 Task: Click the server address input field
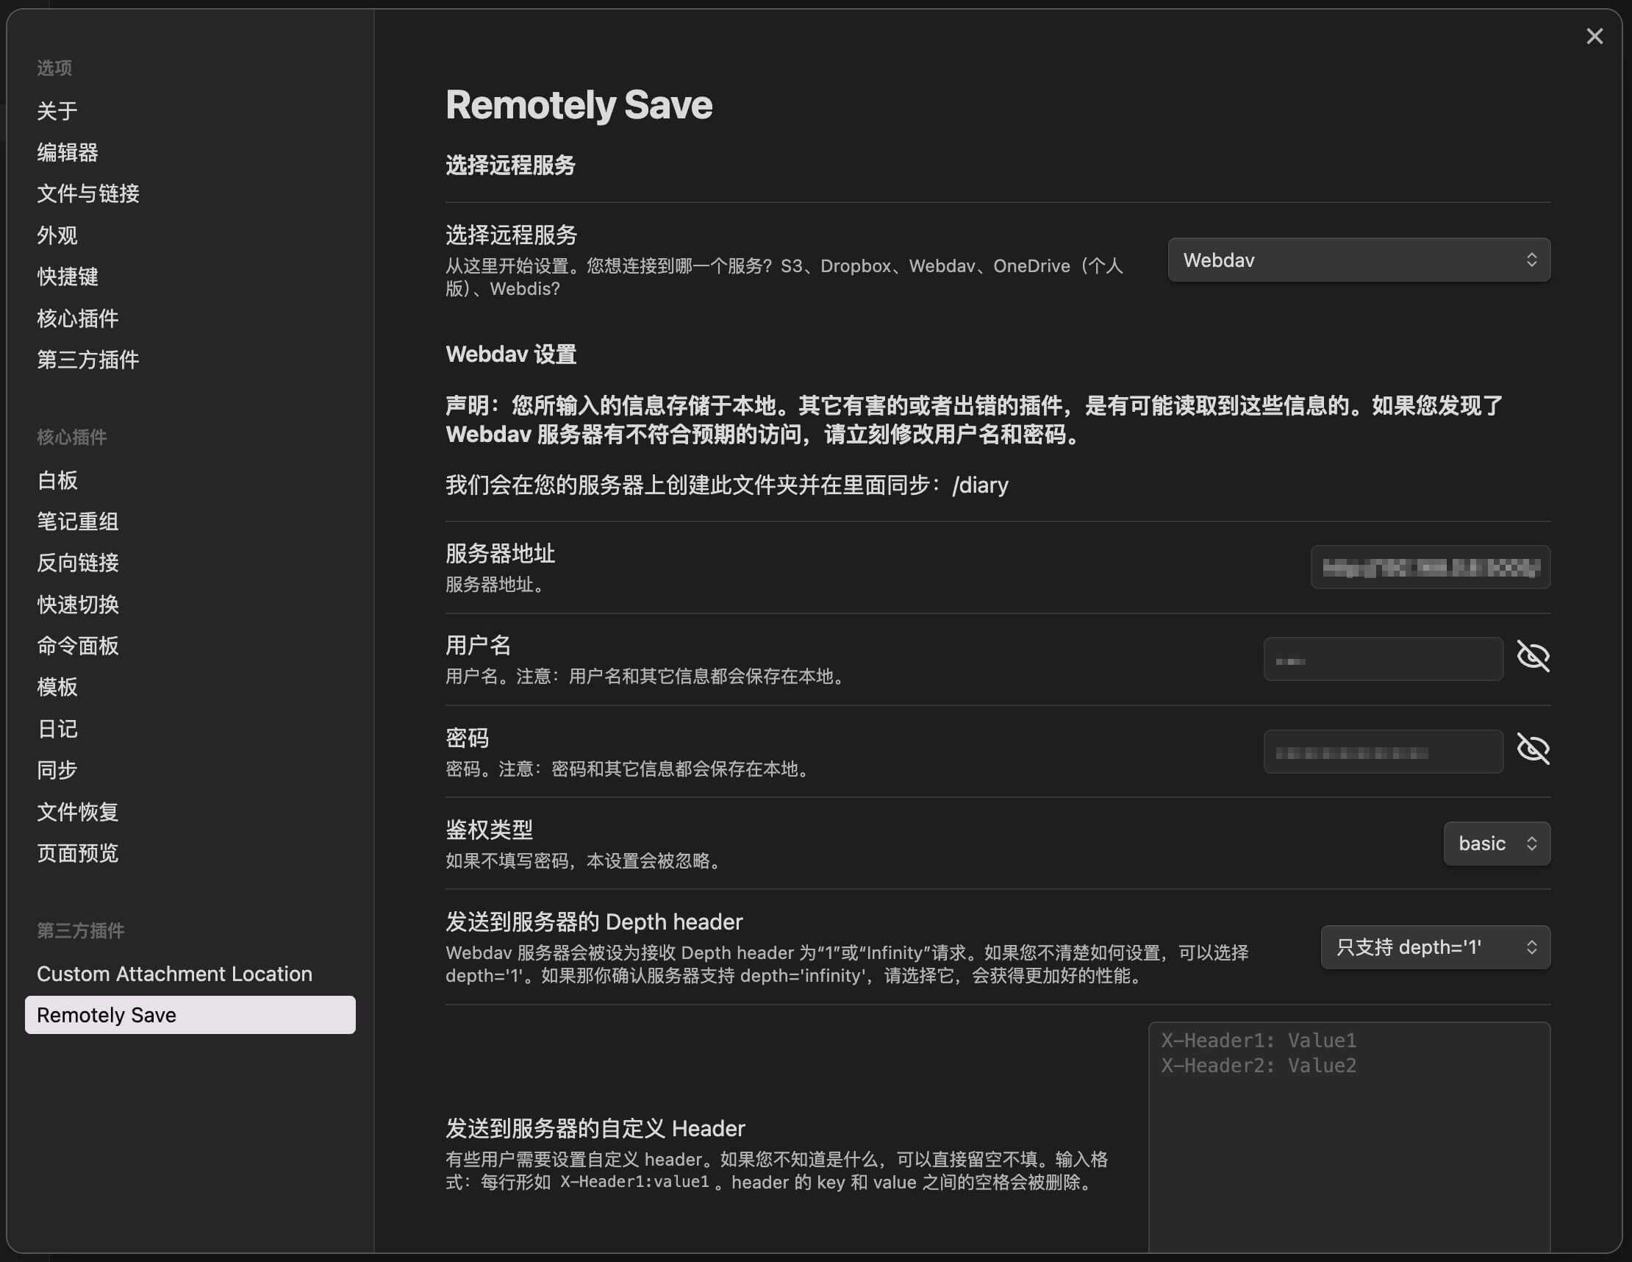pyautogui.click(x=1430, y=568)
